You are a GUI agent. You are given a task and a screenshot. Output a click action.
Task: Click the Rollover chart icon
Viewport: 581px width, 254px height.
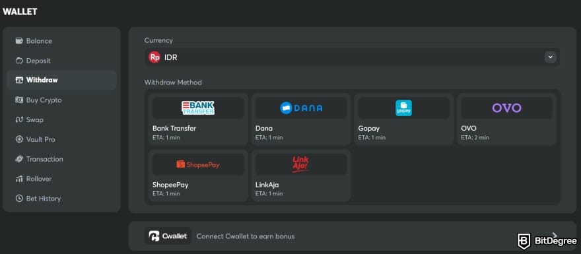point(19,179)
